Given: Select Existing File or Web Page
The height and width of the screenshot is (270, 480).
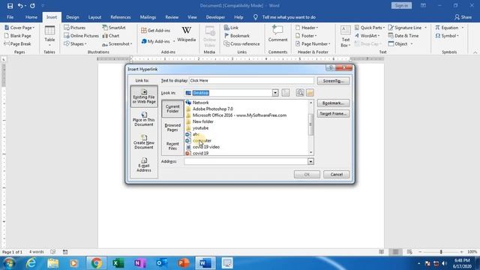Looking at the screenshot, I should tap(144, 97).
